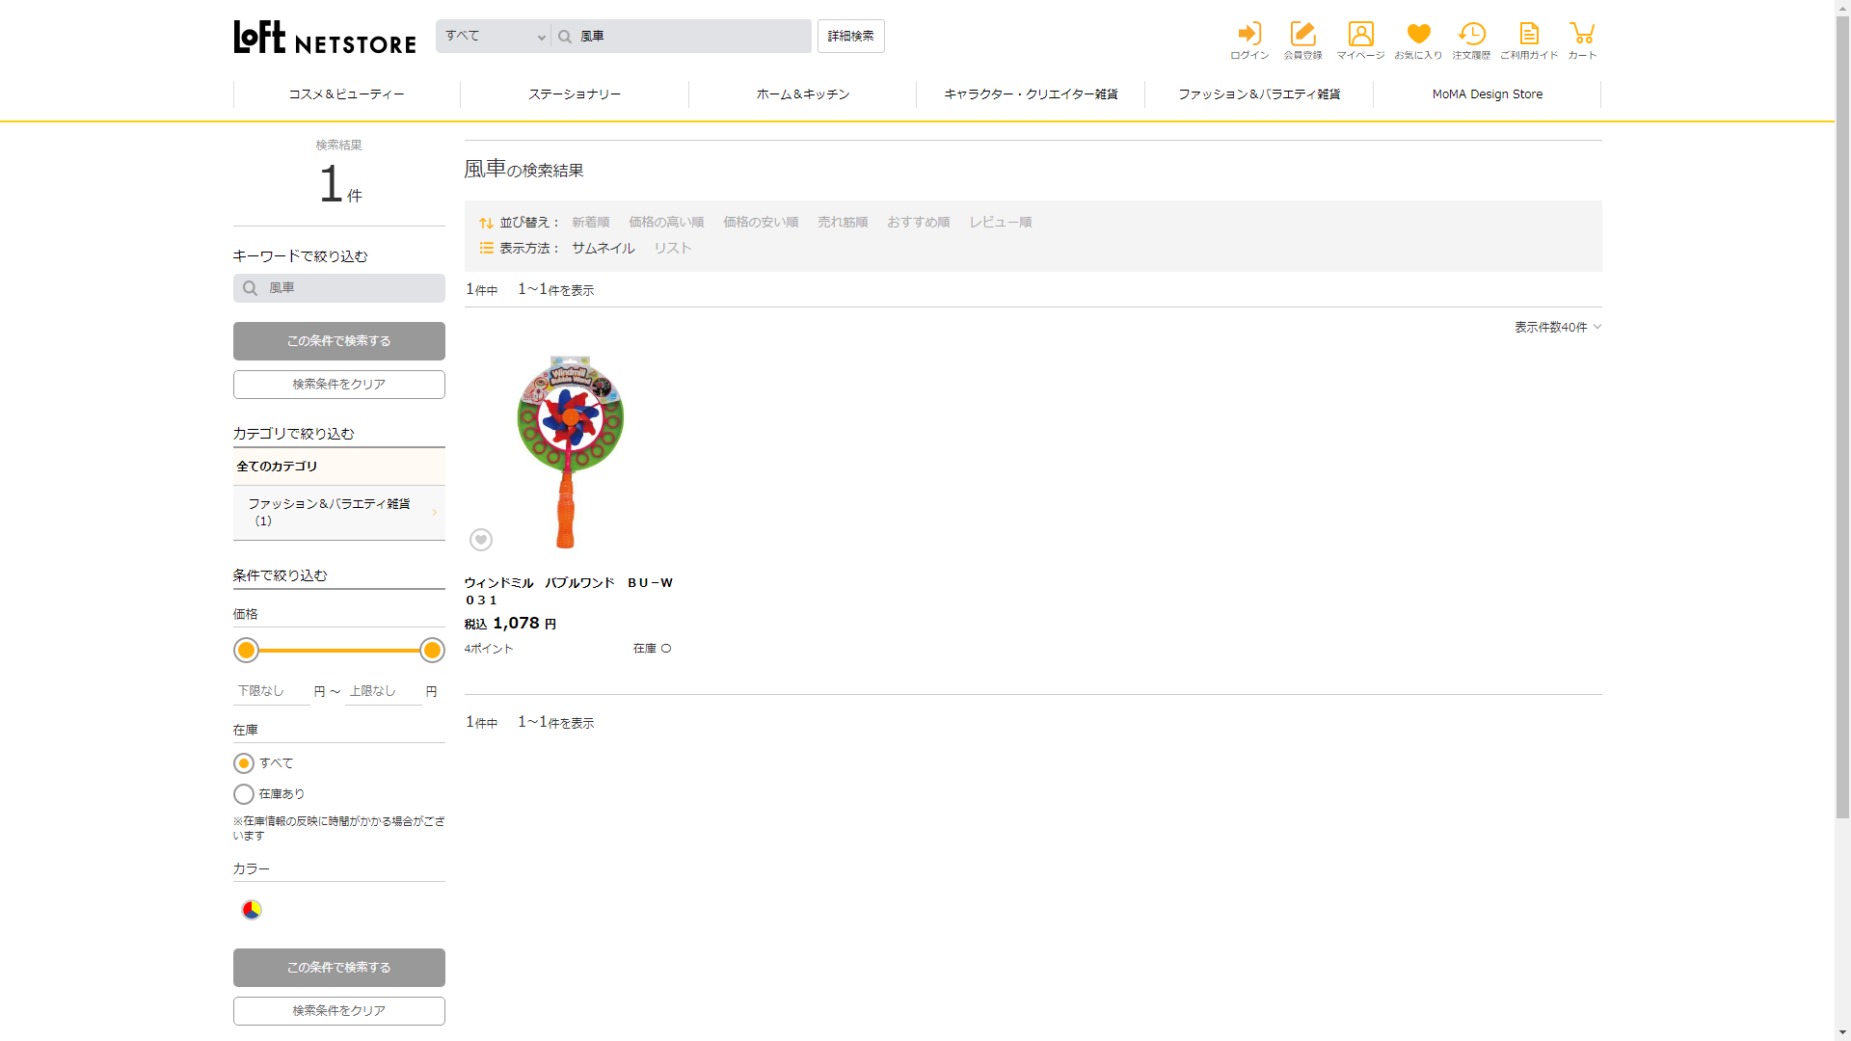Open order history clock icon
Screen dimensions: 1851x1041
pyautogui.click(x=1471, y=35)
